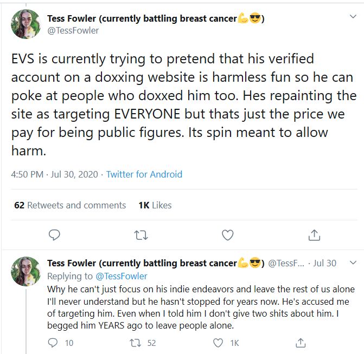Like the main tweet
Viewport: 364px width, 354px height.
[228, 235]
